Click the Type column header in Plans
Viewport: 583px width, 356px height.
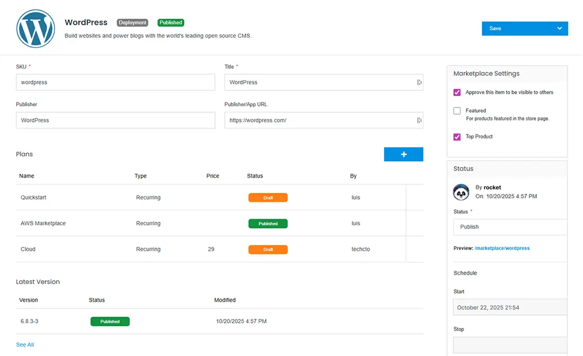point(141,176)
